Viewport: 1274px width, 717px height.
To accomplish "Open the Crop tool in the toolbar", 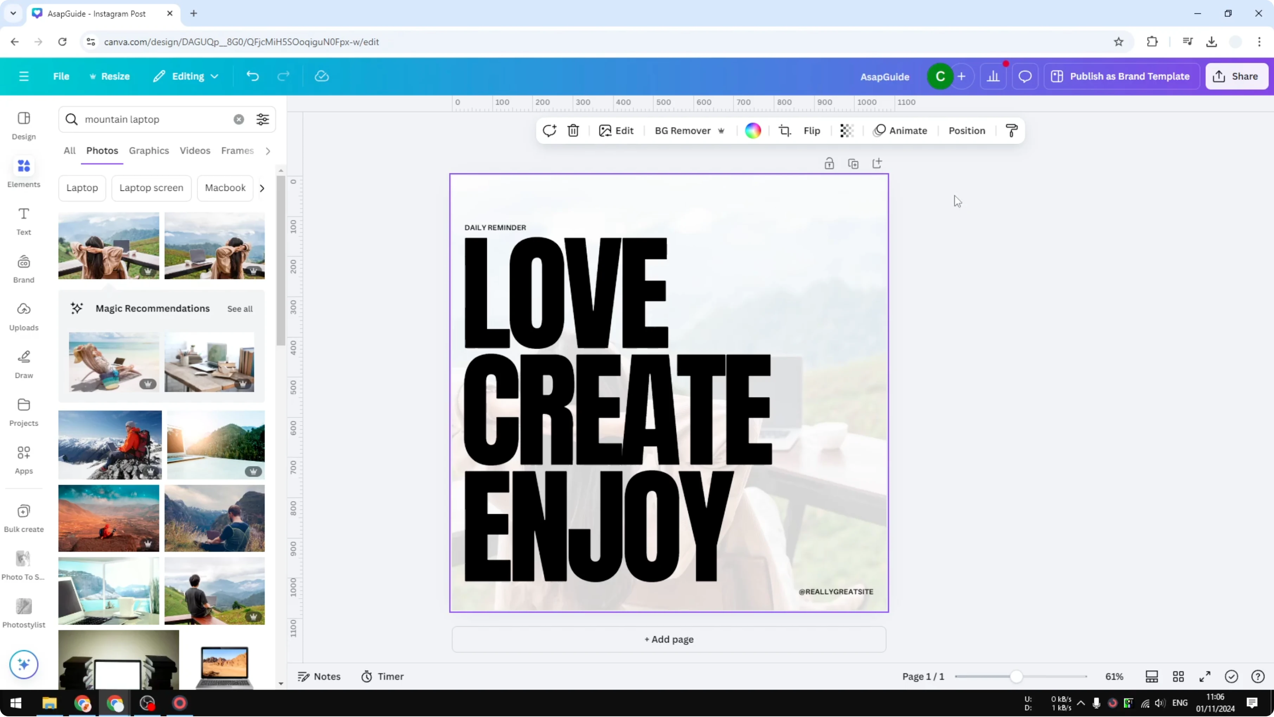I will click(785, 130).
